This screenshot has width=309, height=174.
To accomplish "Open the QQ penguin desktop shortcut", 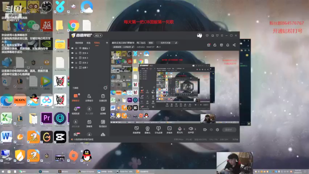I will pyautogui.click(x=87, y=156).
